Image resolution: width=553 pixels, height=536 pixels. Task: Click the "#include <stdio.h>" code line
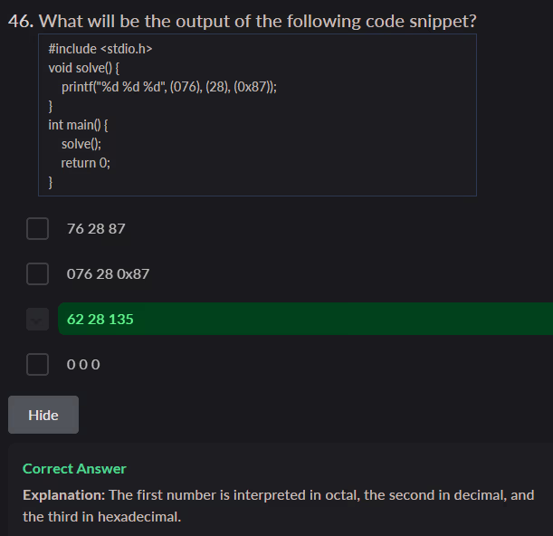(100, 48)
